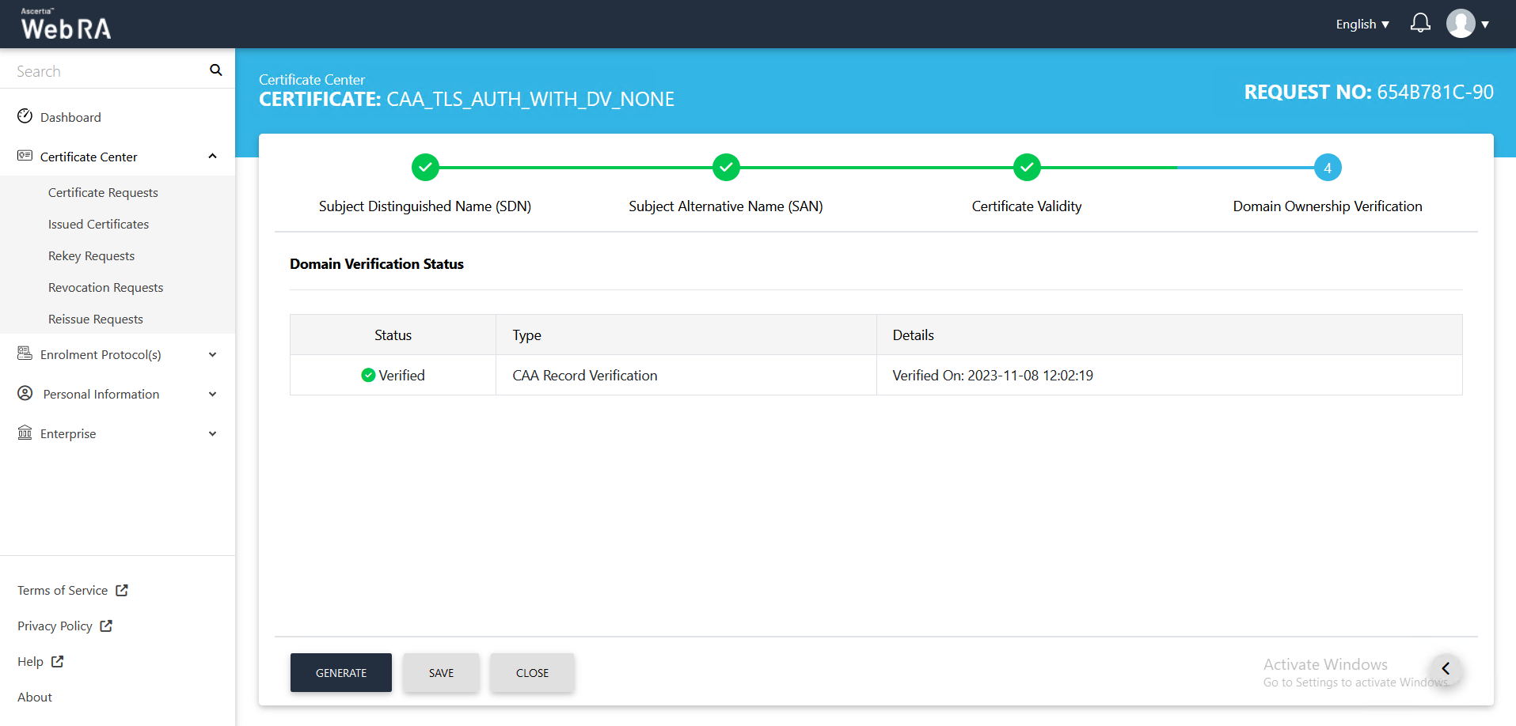The height and width of the screenshot is (726, 1516).
Task: Click the Dashboard gauge icon
Action: point(25,116)
